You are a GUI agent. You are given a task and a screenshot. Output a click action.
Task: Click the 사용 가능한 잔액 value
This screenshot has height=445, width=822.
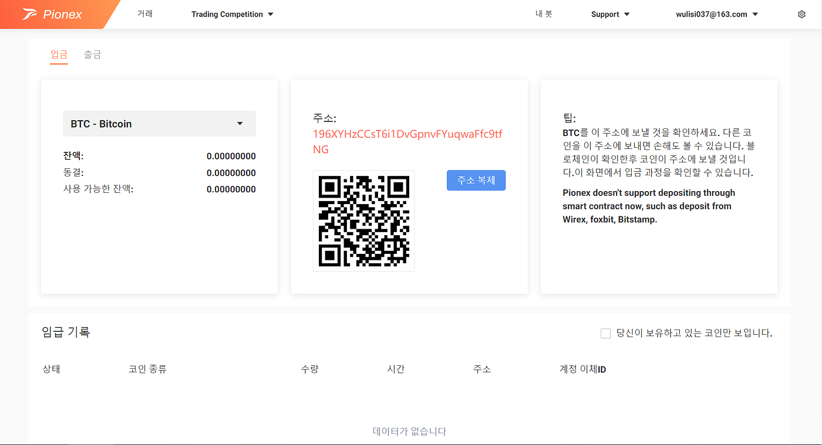pyautogui.click(x=231, y=189)
